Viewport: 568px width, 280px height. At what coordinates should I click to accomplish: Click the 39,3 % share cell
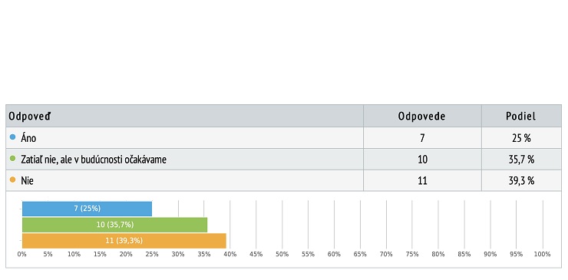(x=522, y=180)
